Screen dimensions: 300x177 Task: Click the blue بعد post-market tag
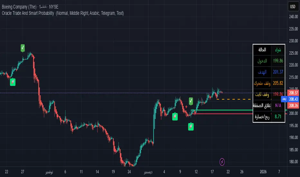pos(284,99)
